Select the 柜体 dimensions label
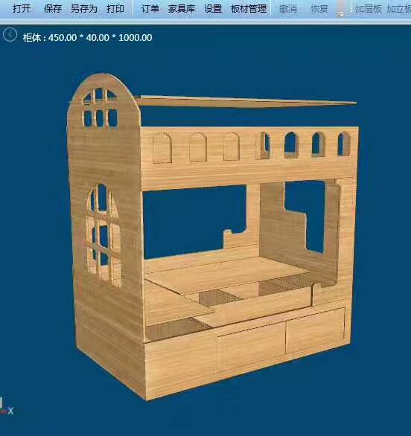The image size is (411, 436). [87, 37]
